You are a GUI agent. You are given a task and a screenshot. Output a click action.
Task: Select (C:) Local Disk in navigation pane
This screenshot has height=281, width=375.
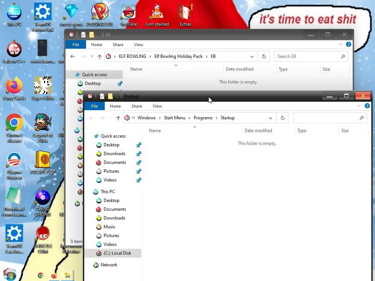pos(114,253)
